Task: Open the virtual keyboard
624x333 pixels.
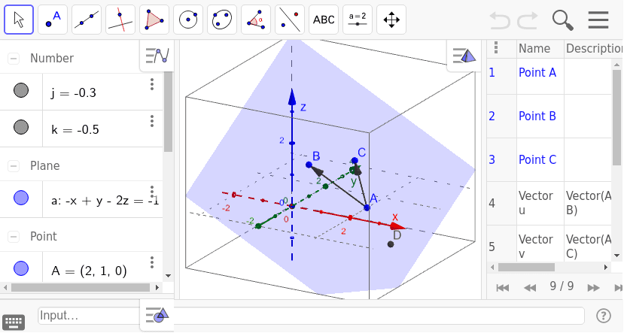Action: [x=14, y=322]
